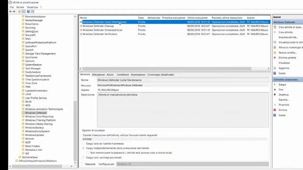The image size is (303, 170).
Task: Open the Configura per dropdown
Action: pyautogui.click(x=193, y=164)
